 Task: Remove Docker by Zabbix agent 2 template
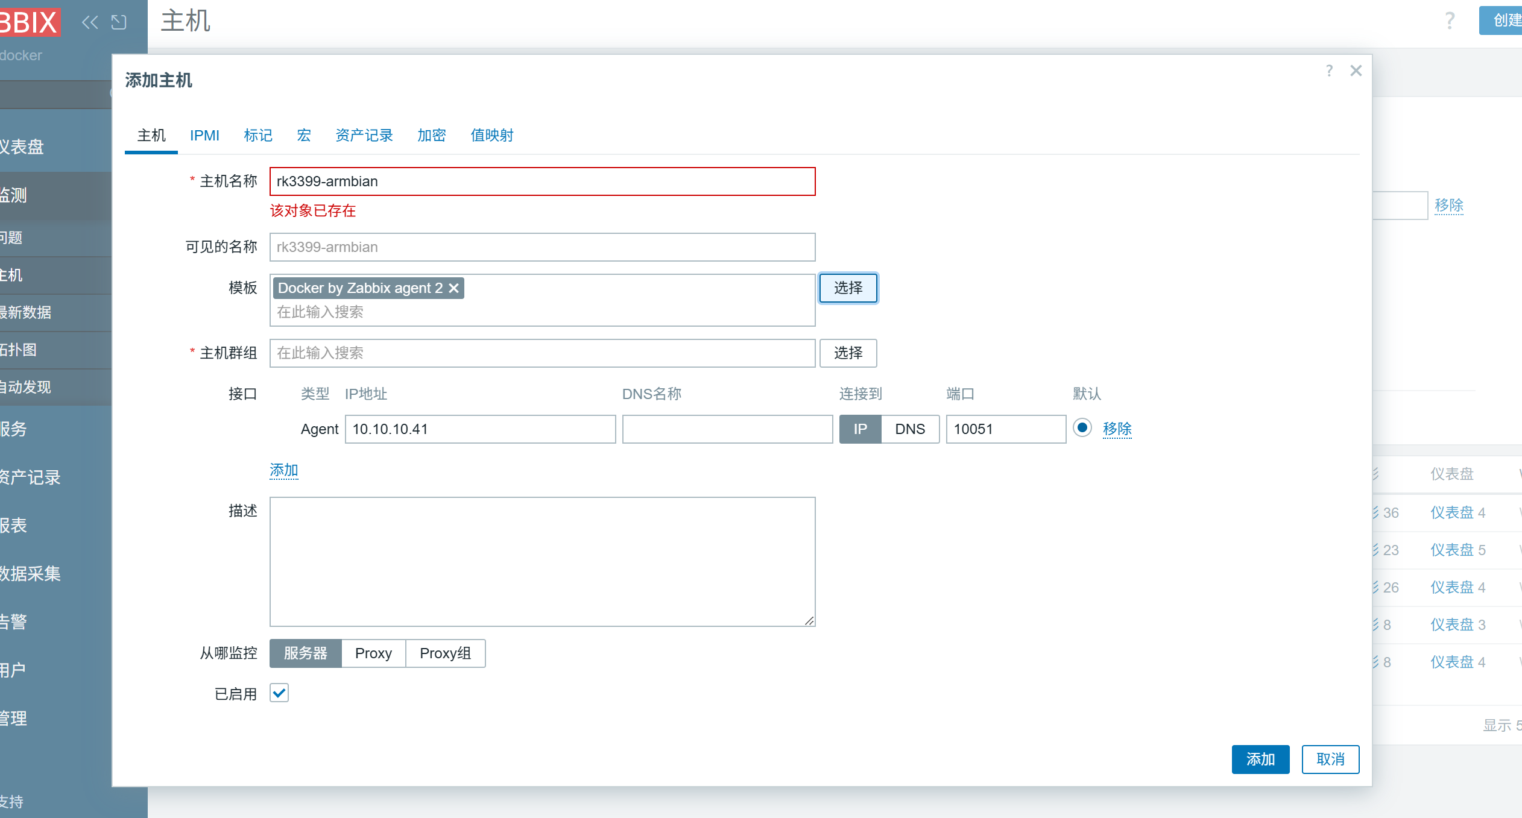pos(454,289)
